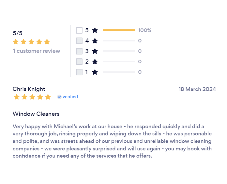
Task: Click the verified checkmark badge icon
Action: click(x=59, y=97)
